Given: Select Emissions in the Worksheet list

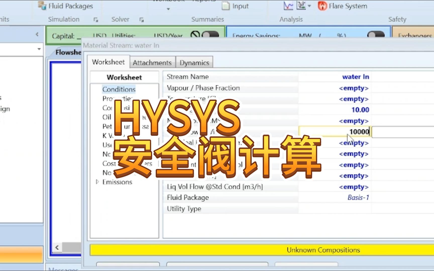Looking at the screenshot, I should coord(117,182).
